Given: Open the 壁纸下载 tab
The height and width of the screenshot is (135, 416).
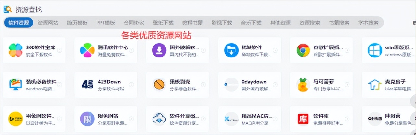Looking at the screenshot, I should point(164,23).
